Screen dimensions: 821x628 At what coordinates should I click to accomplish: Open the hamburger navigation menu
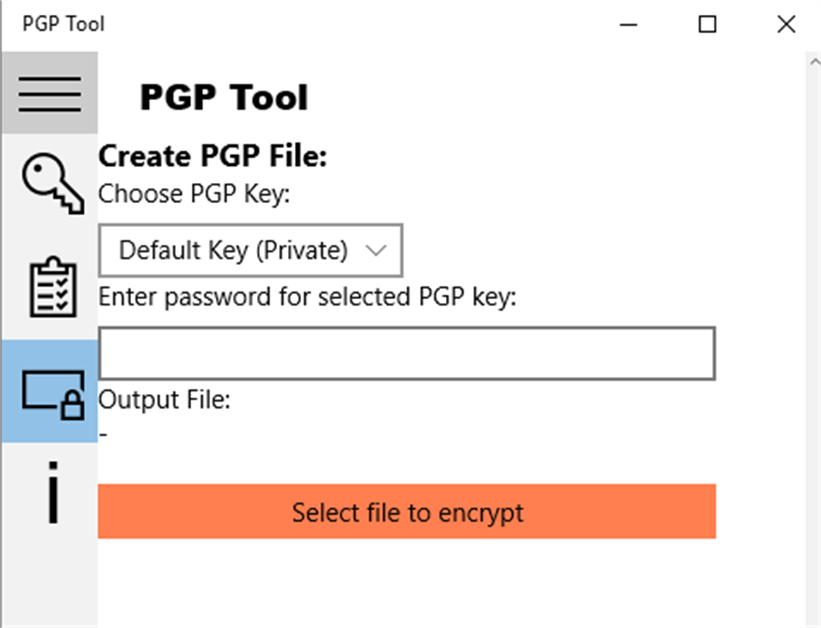(50, 94)
